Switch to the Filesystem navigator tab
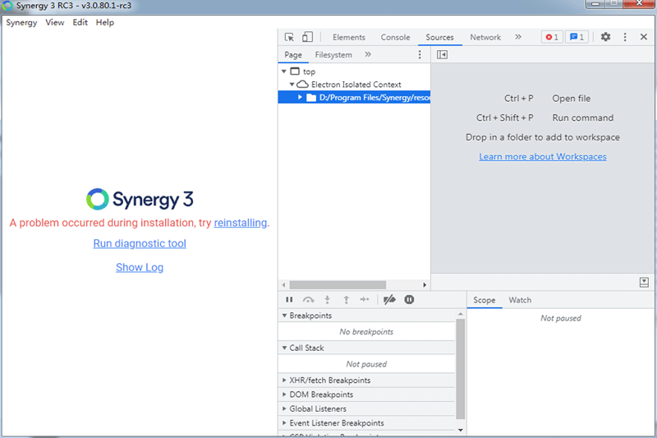657x438 pixels. click(333, 54)
